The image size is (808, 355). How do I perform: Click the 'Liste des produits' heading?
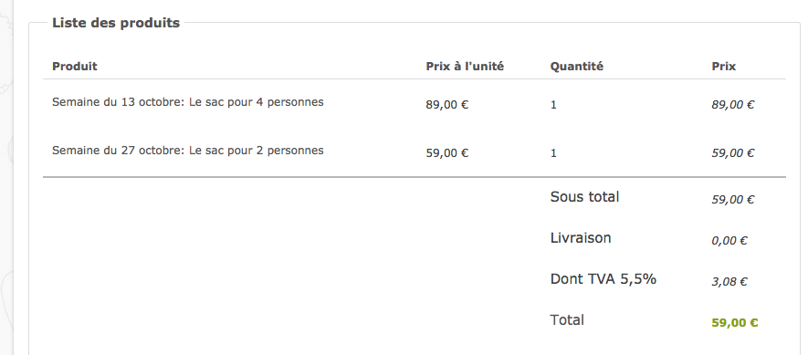tap(116, 23)
